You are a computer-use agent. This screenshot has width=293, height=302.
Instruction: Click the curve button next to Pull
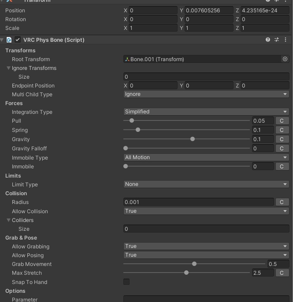tap(282, 121)
